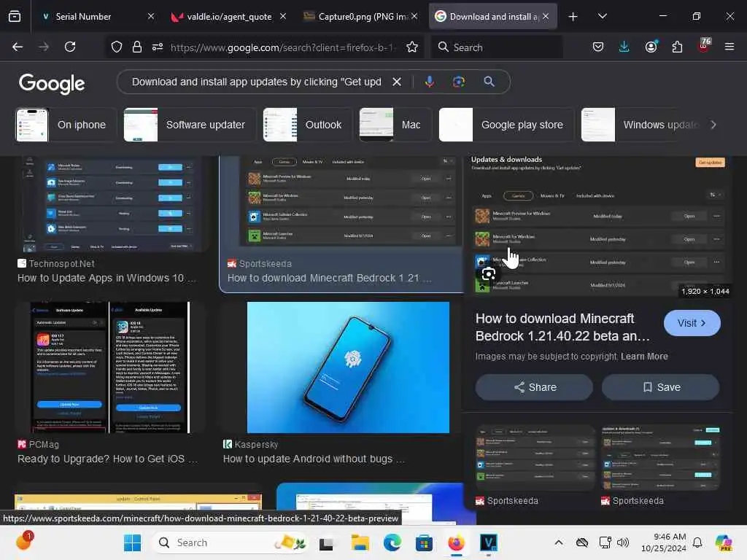Open left Sportskeeda related image thumbnail
Viewport: 747px width, 560px height.
[535, 458]
